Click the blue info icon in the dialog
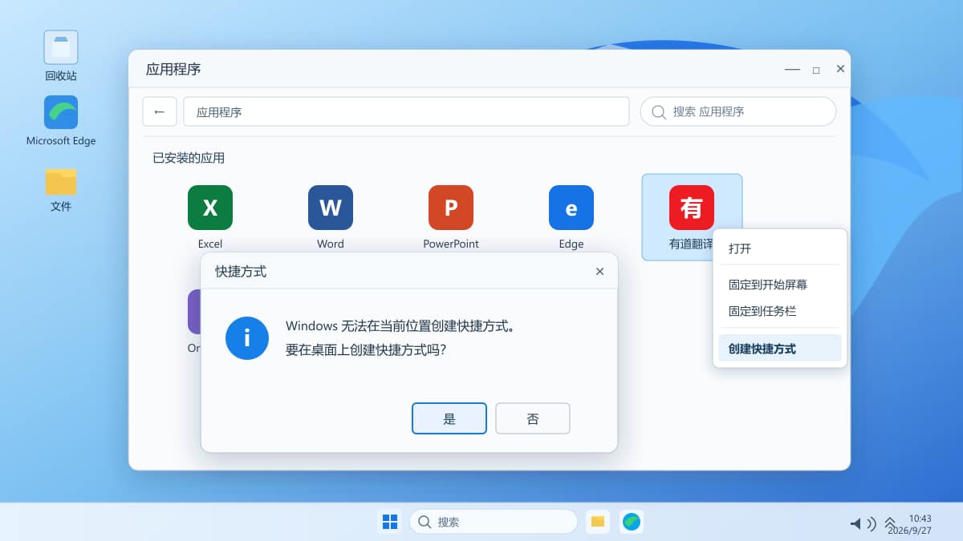This screenshot has width=963, height=541. [247, 338]
